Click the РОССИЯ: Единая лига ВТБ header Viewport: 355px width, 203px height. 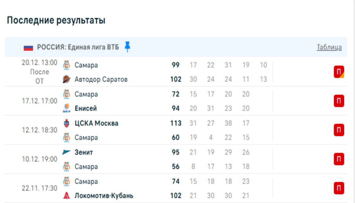78,47
